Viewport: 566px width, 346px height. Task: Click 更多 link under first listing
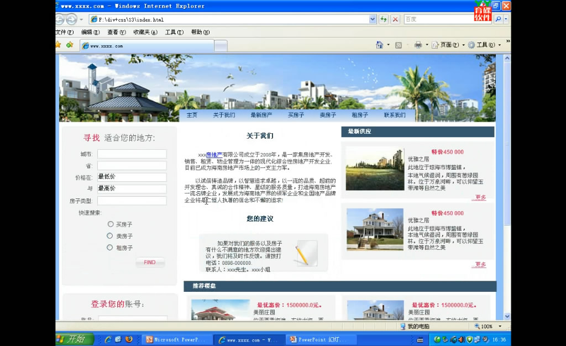coord(480,197)
